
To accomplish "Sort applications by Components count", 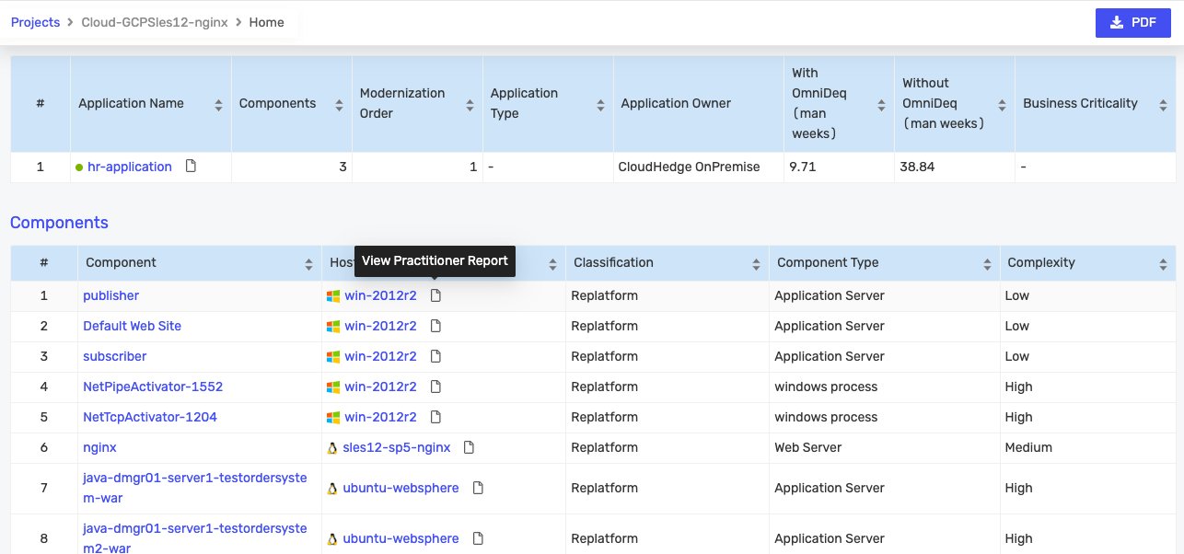I will (x=339, y=105).
